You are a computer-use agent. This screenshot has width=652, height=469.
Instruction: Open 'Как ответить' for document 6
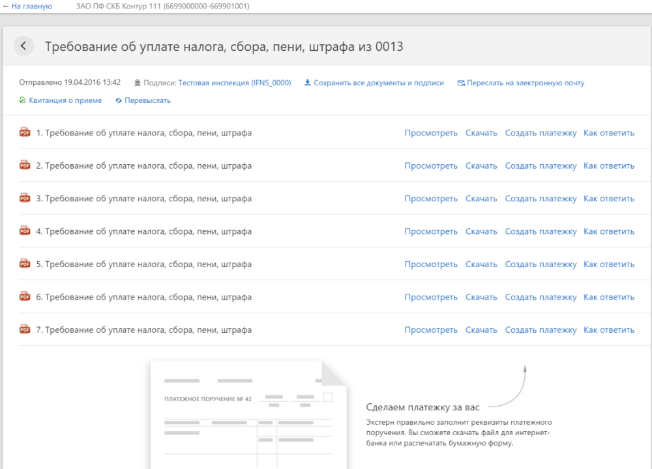(x=608, y=297)
